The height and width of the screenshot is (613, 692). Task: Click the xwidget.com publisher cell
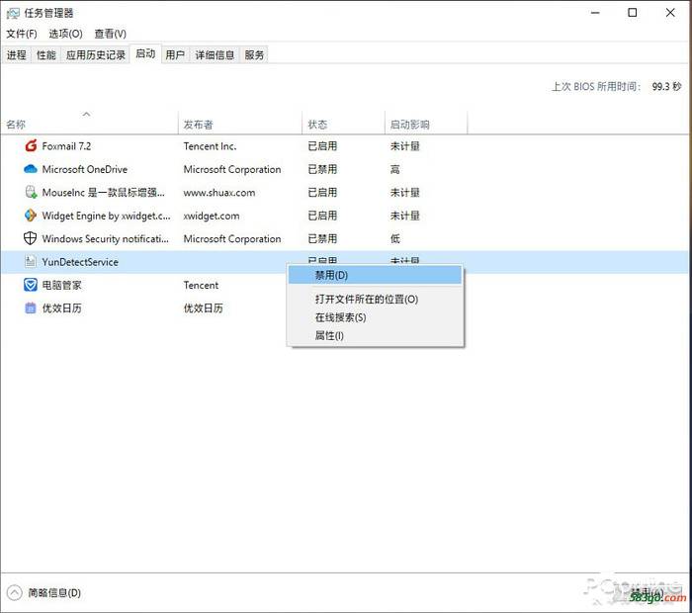click(x=212, y=216)
